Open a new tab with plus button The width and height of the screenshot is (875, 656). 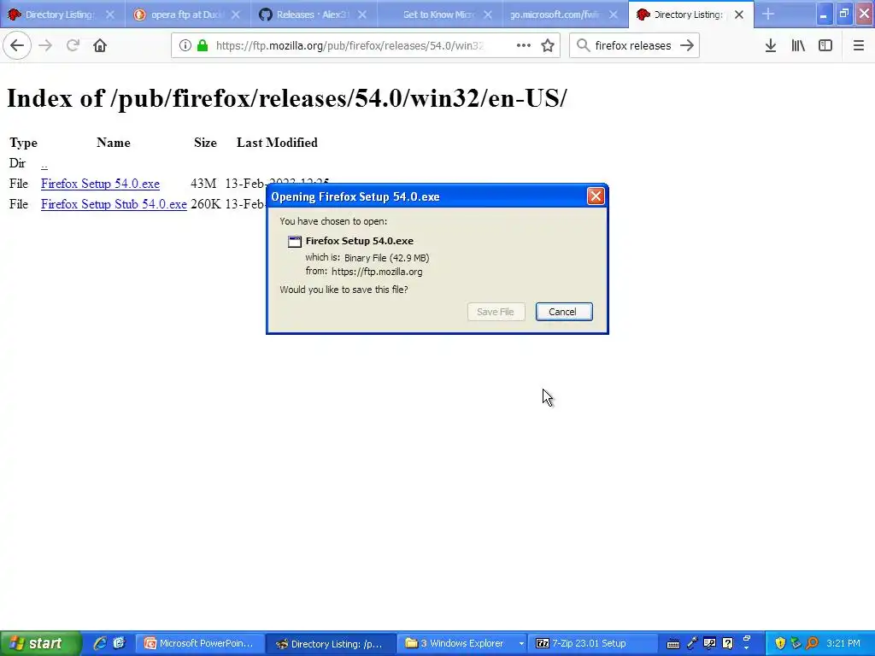pyautogui.click(x=768, y=15)
